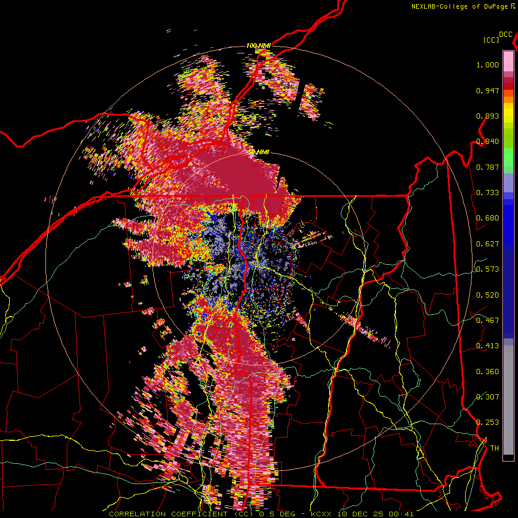
Task: Select the 0.787 scale value
Action: point(487,167)
